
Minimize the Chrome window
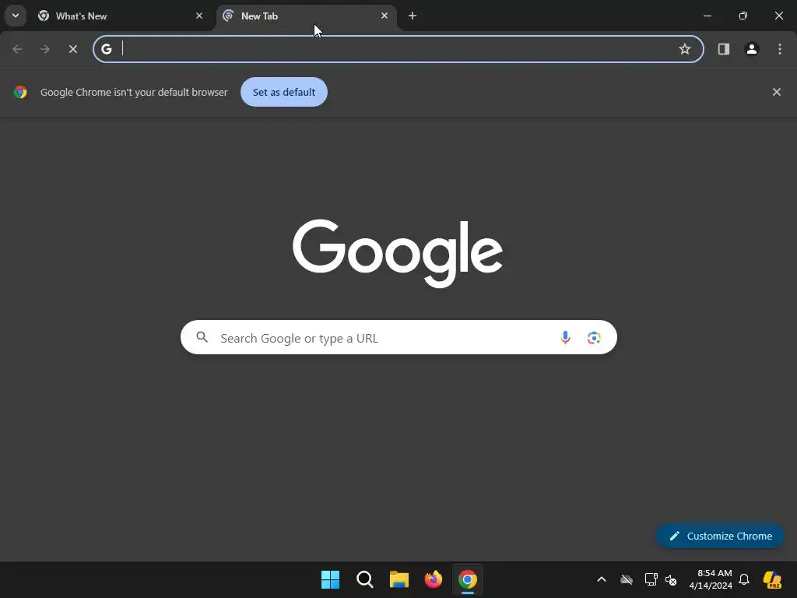707,16
